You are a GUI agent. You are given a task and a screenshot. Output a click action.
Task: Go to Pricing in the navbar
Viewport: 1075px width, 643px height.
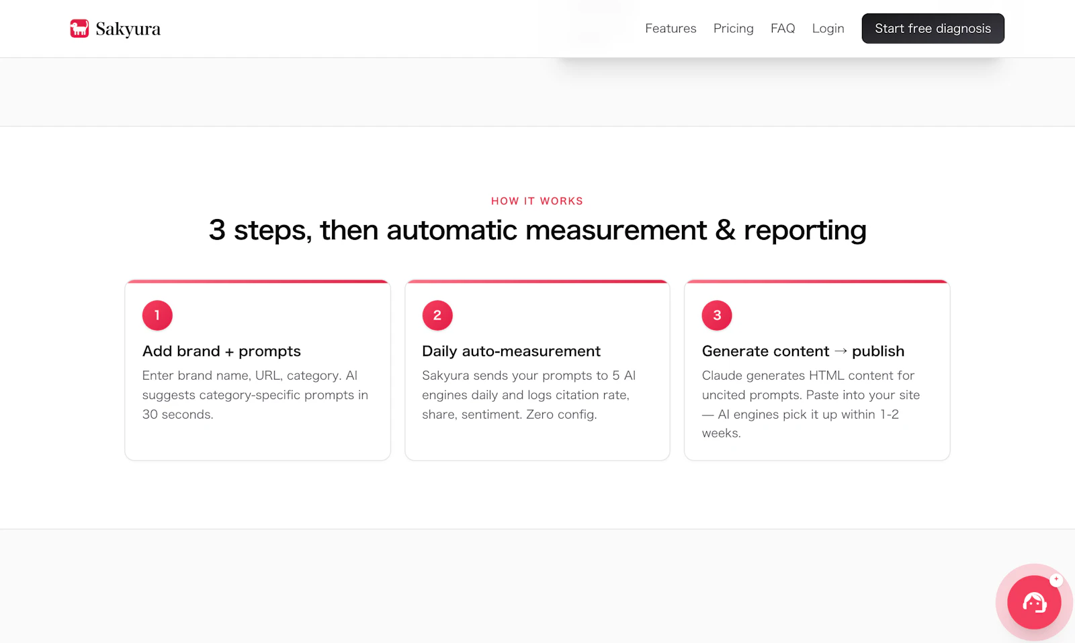[x=734, y=28]
